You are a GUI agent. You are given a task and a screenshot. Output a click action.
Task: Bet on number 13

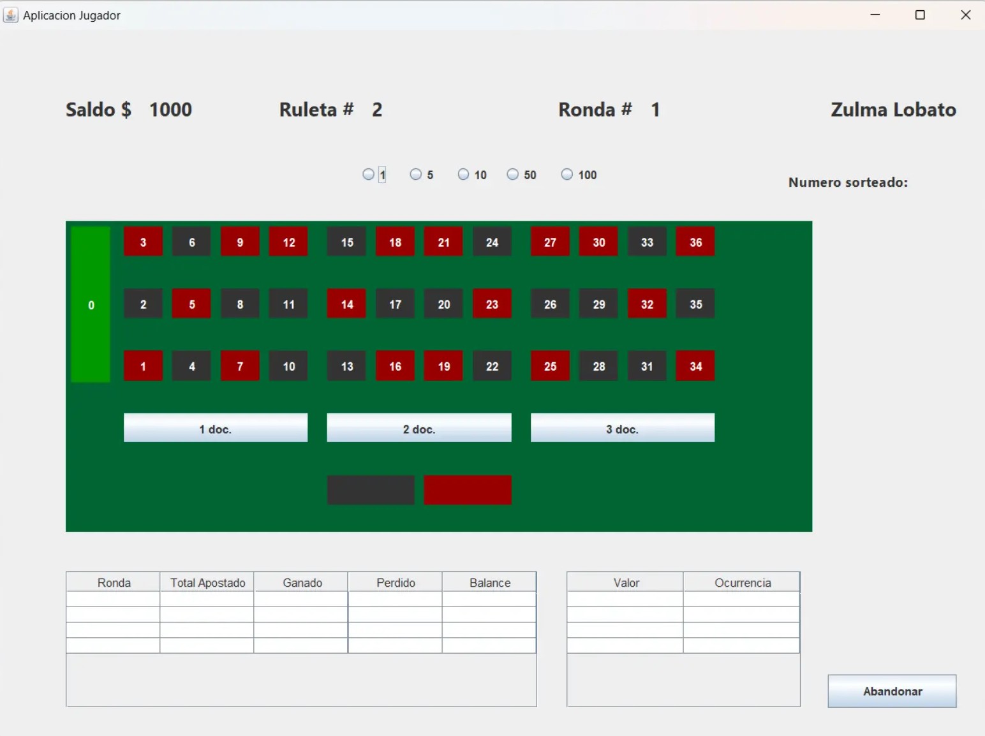click(x=346, y=366)
